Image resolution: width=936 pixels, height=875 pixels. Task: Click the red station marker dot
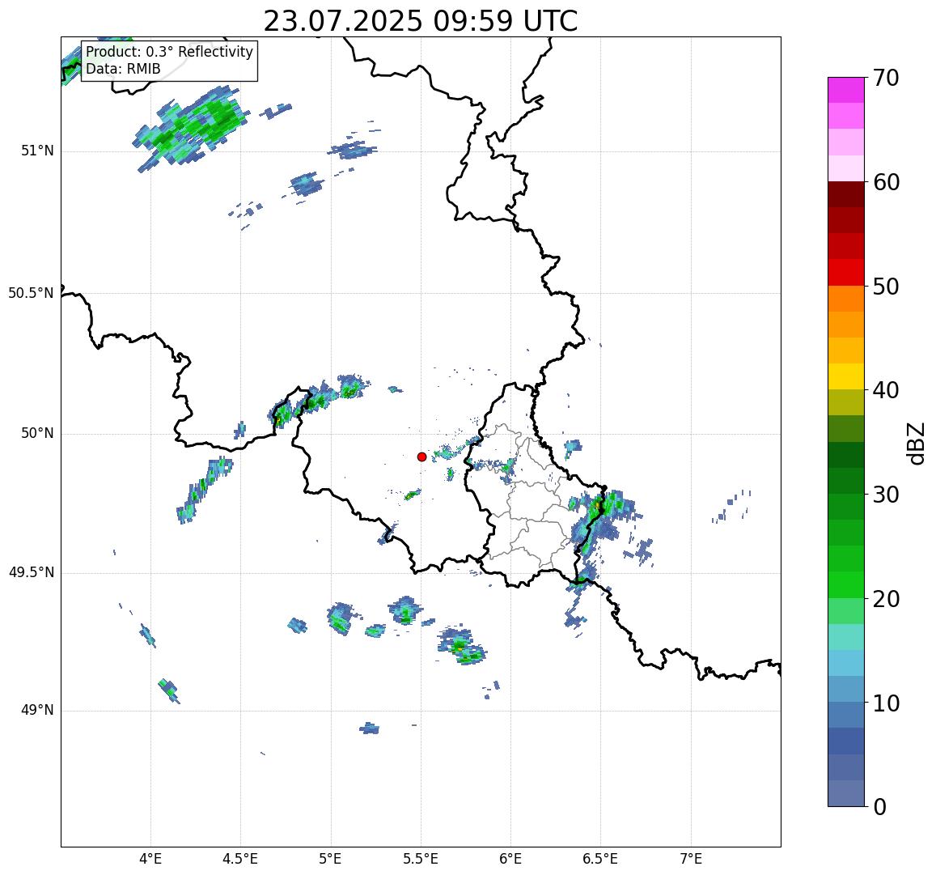click(x=421, y=457)
